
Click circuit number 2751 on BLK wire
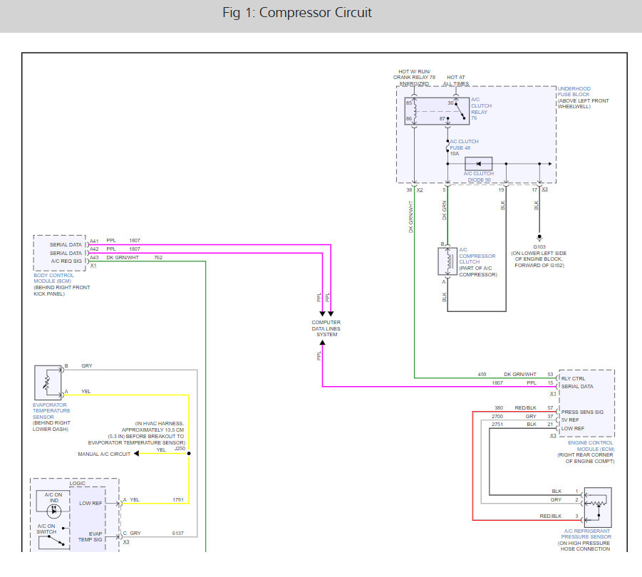(497, 425)
